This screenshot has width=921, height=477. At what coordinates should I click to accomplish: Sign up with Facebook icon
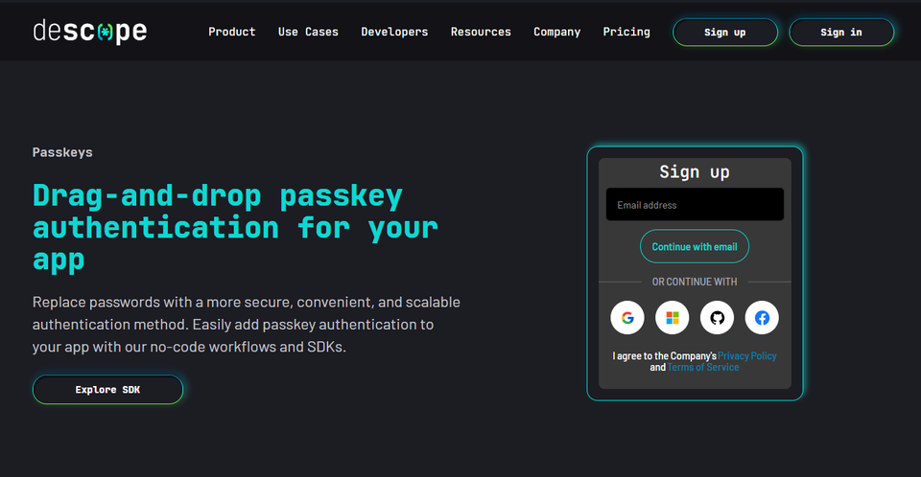pyautogui.click(x=762, y=317)
